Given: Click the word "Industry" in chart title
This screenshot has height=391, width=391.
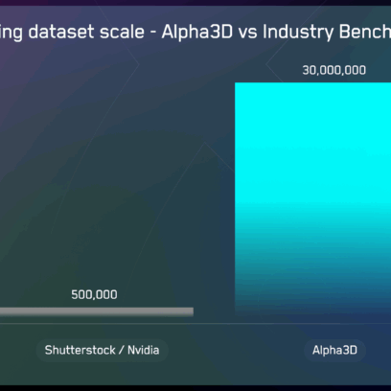Looking at the screenshot, I should pos(298,33).
